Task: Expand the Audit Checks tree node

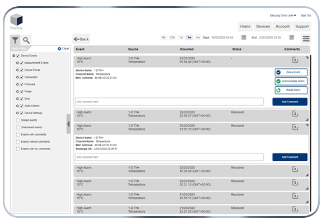Action: [x=17, y=106]
